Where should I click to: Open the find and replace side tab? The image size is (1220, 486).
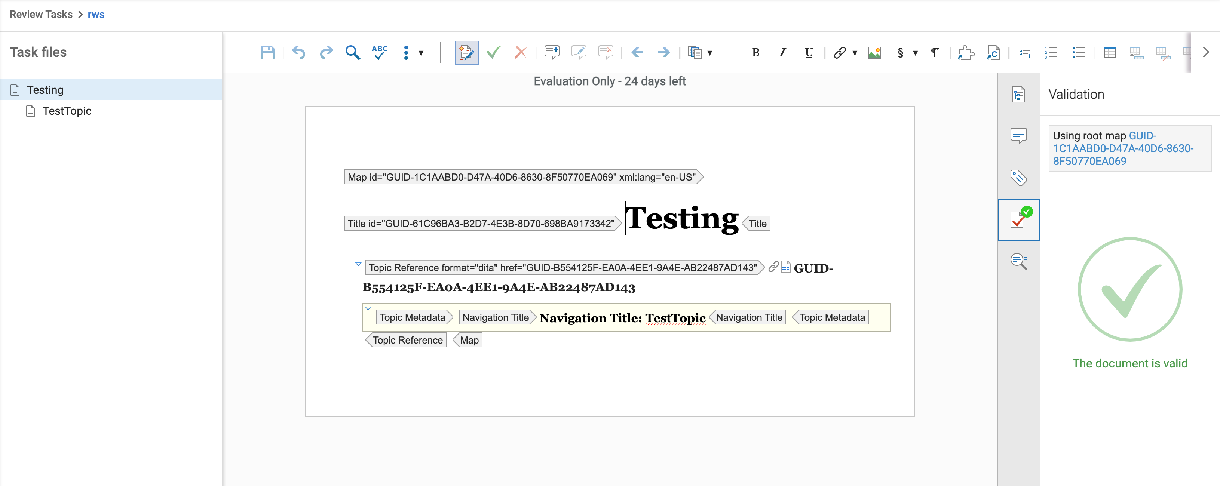1019,261
